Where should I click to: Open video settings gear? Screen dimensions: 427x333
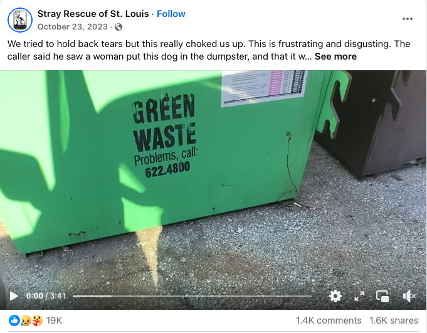tap(335, 296)
